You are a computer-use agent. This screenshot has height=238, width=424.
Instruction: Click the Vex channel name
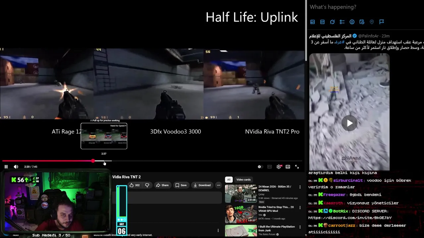pos(261,215)
